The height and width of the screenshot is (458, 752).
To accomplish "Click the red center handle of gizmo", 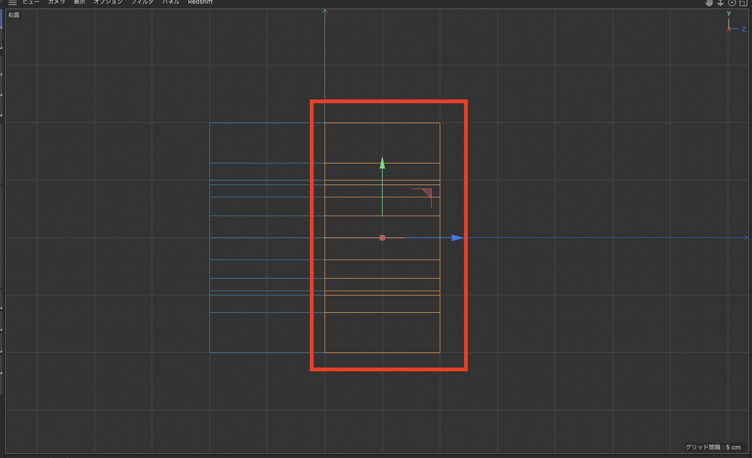I will click(x=382, y=238).
